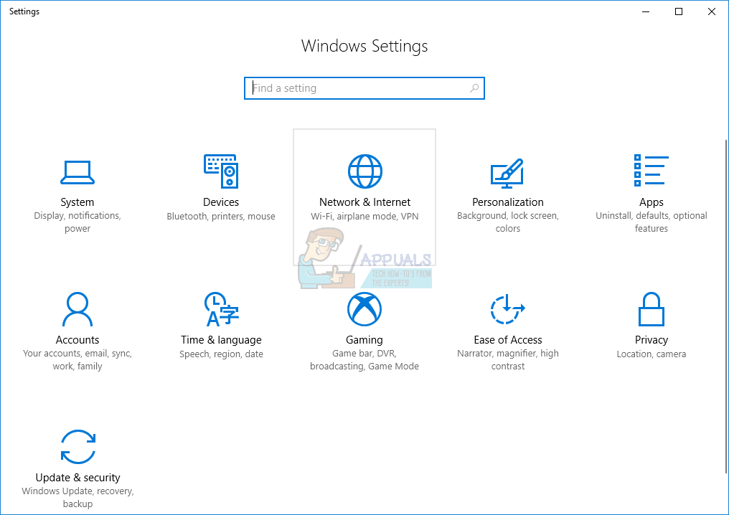729x515 pixels.
Task: Click the 'Accounts' label
Action: [77, 340]
